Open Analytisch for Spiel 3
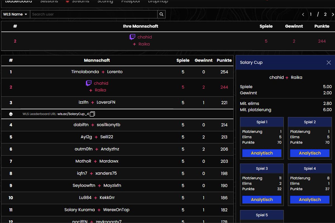Screen dimensions: 335x223 click(262, 200)
